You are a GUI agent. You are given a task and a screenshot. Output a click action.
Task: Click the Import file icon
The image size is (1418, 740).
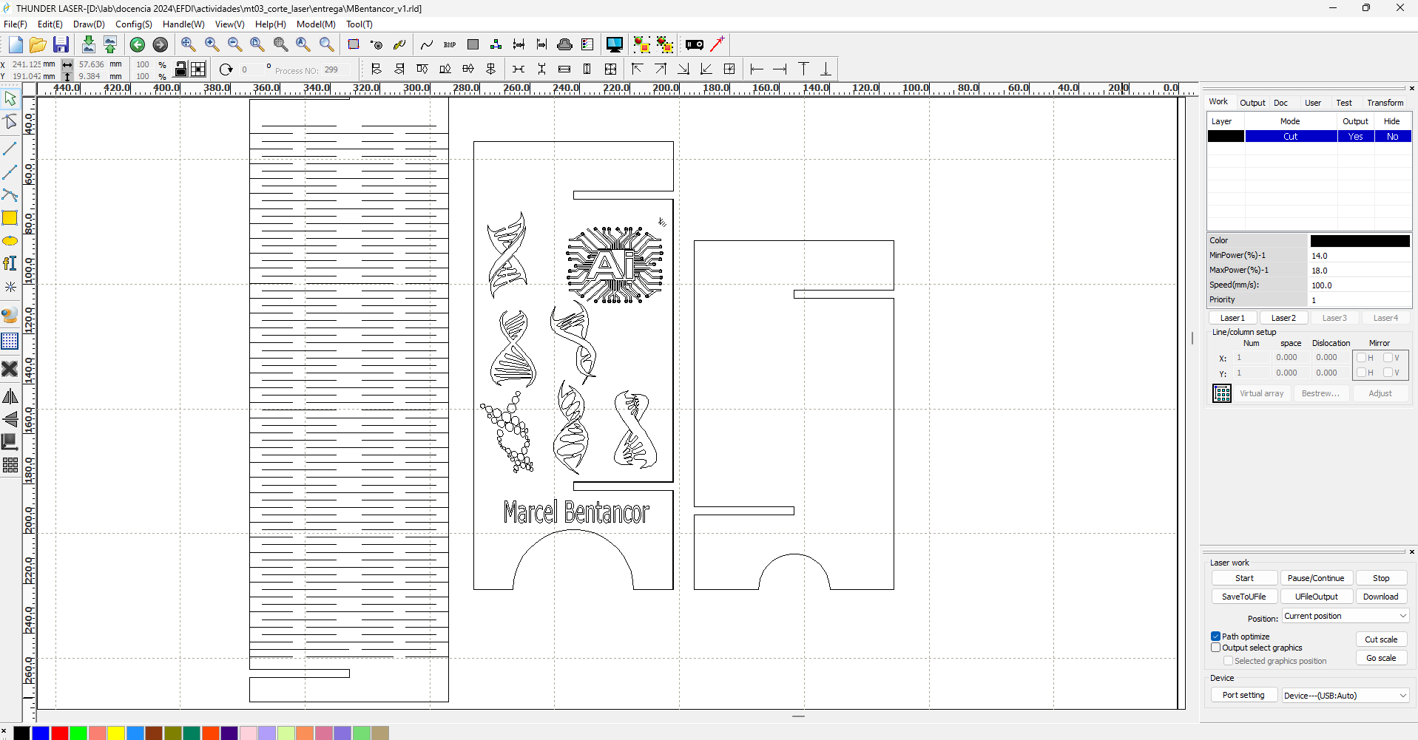88,45
